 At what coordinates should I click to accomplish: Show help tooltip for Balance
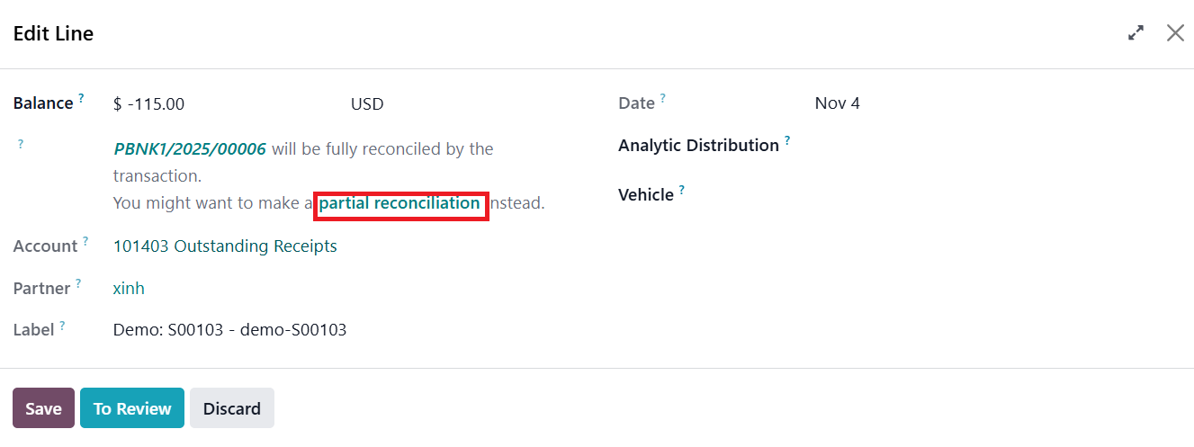82,98
